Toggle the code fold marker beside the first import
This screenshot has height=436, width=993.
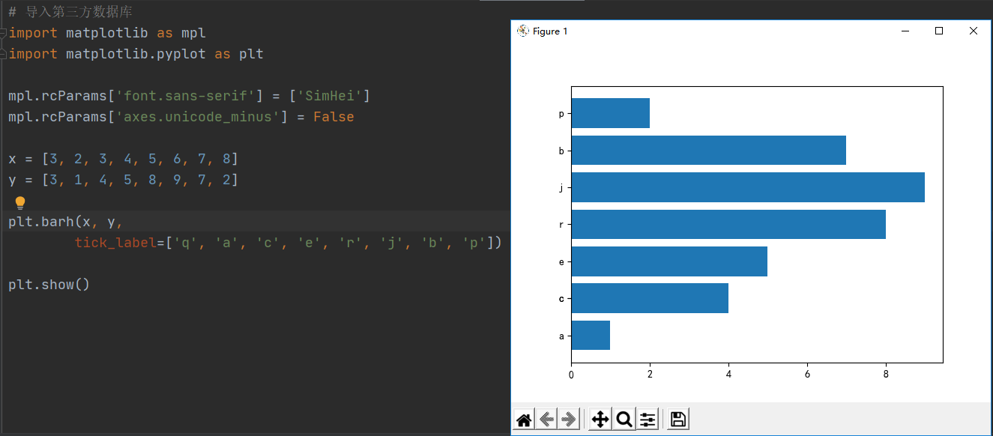[x=4, y=32]
